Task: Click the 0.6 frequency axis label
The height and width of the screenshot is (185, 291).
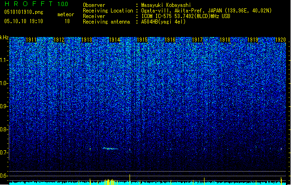Action: click(x=4, y=176)
